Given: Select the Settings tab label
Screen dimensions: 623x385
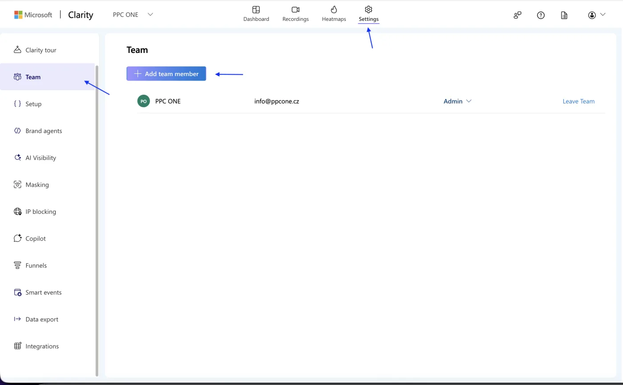Looking at the screenshot, I should click(x=368, y=19).
